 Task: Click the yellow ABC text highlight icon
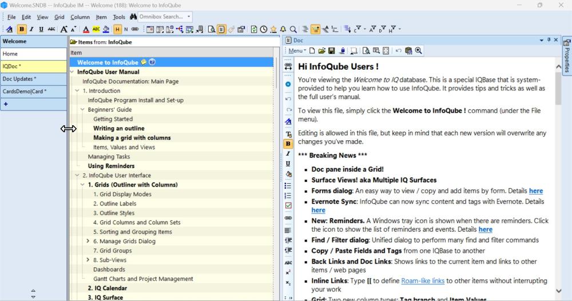coord(96,29)
